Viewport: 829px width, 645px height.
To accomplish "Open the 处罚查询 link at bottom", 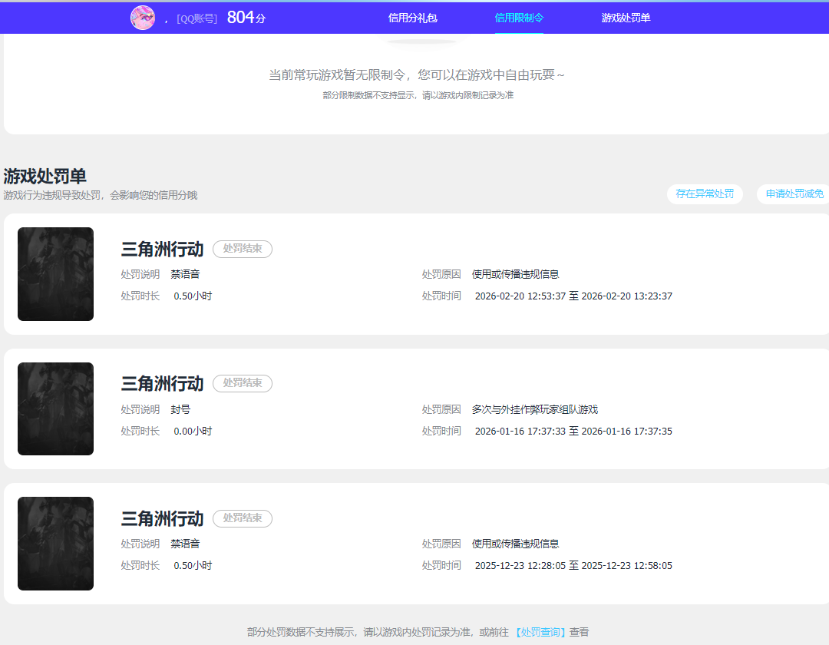I will (x=540, y=632).
